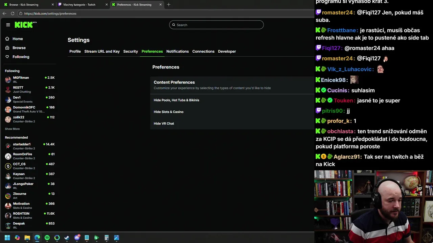Click the Home link in sidebar
The width and height of the screenshot is (433, 243).
point(18,39)
